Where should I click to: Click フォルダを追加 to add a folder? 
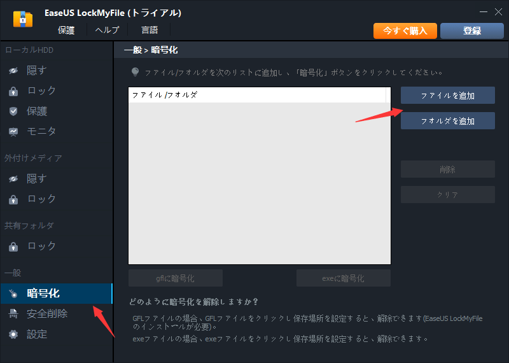448,120
